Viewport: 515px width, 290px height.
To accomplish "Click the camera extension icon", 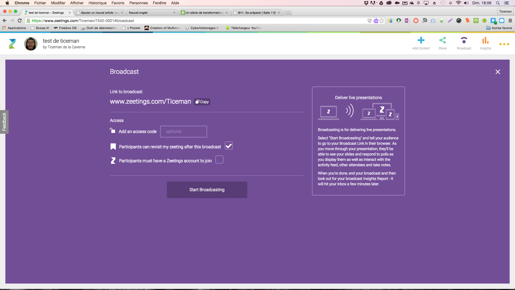I will tap(433, 21).
